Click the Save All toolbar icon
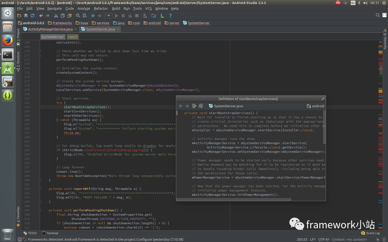Viewport: 388px width, 242px height. [26, 16]
